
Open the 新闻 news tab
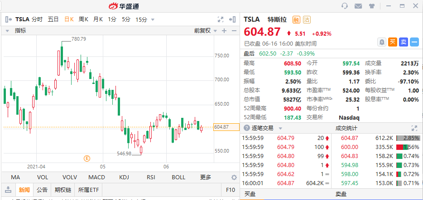click(24, 190)
